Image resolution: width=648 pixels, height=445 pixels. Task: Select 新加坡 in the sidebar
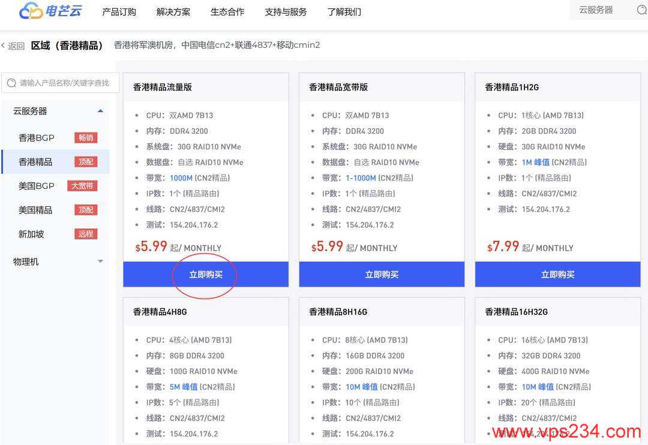31,234
